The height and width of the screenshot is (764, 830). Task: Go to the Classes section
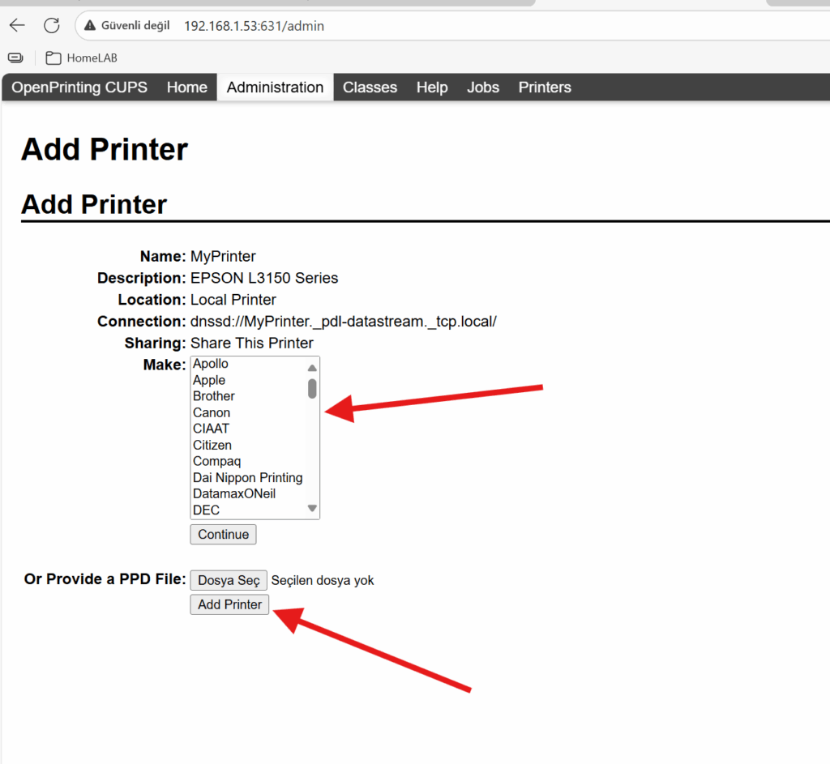(370, 87)
